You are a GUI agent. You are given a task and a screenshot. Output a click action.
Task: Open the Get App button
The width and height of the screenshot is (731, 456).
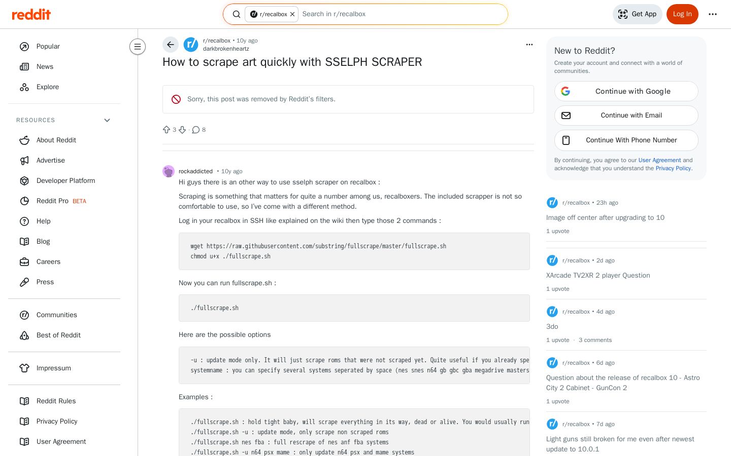coord(637,14)
